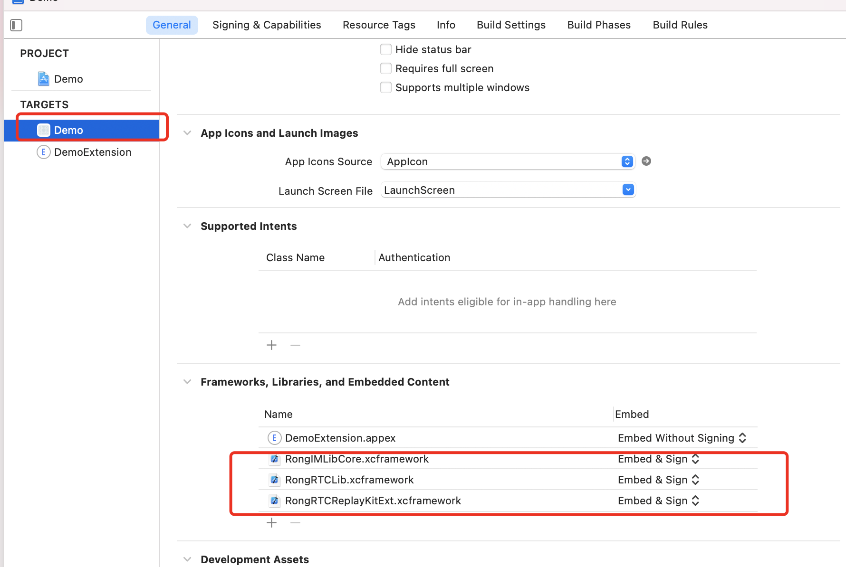Add a framework with the plus button
The image size is (846, 567).
click(x=272, y=523)
